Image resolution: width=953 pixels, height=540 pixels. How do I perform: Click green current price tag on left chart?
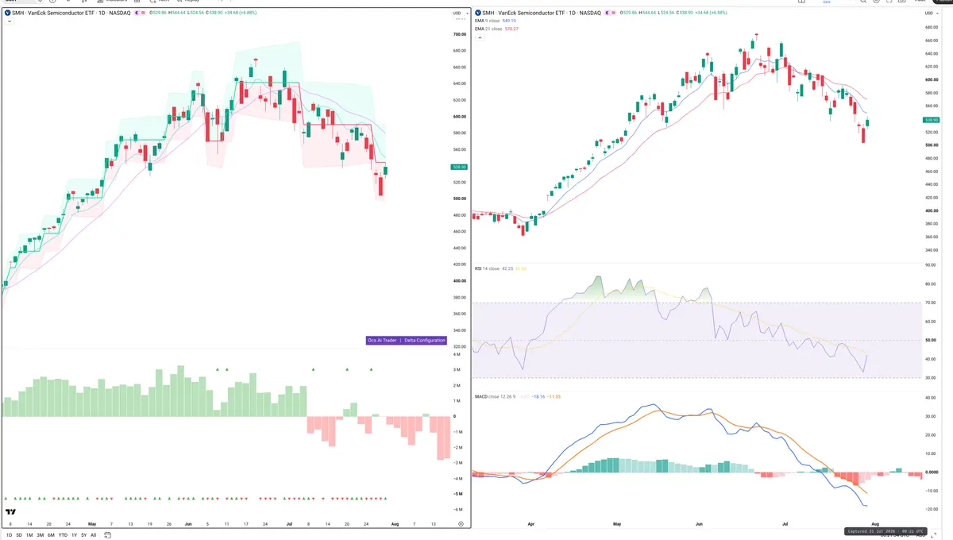point(459,168)
